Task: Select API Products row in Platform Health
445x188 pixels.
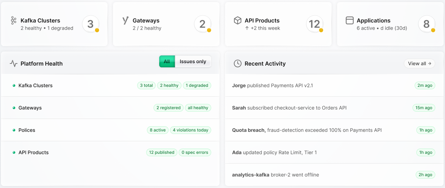Action: click(x=110, y=152)
